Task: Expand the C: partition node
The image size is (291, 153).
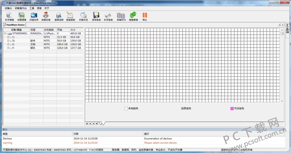Action: (8, 37)
